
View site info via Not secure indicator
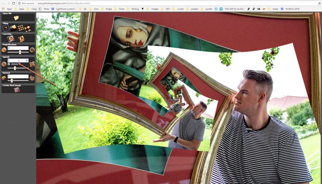(x=26, y=4)
